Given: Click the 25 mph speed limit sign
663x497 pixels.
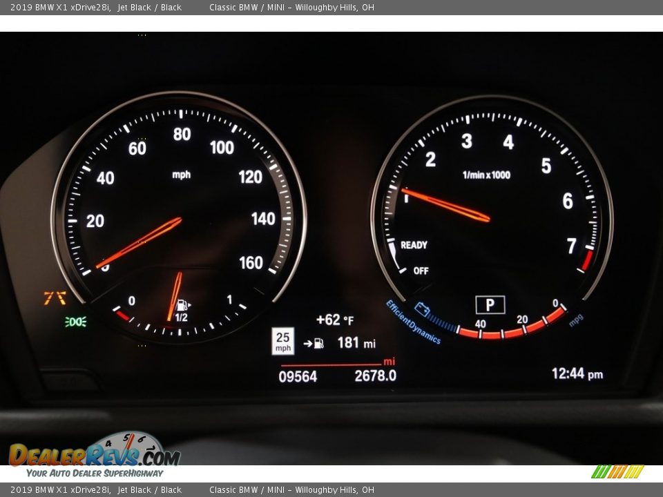Looking at the screenshot, I should click(x=283, y=341).
